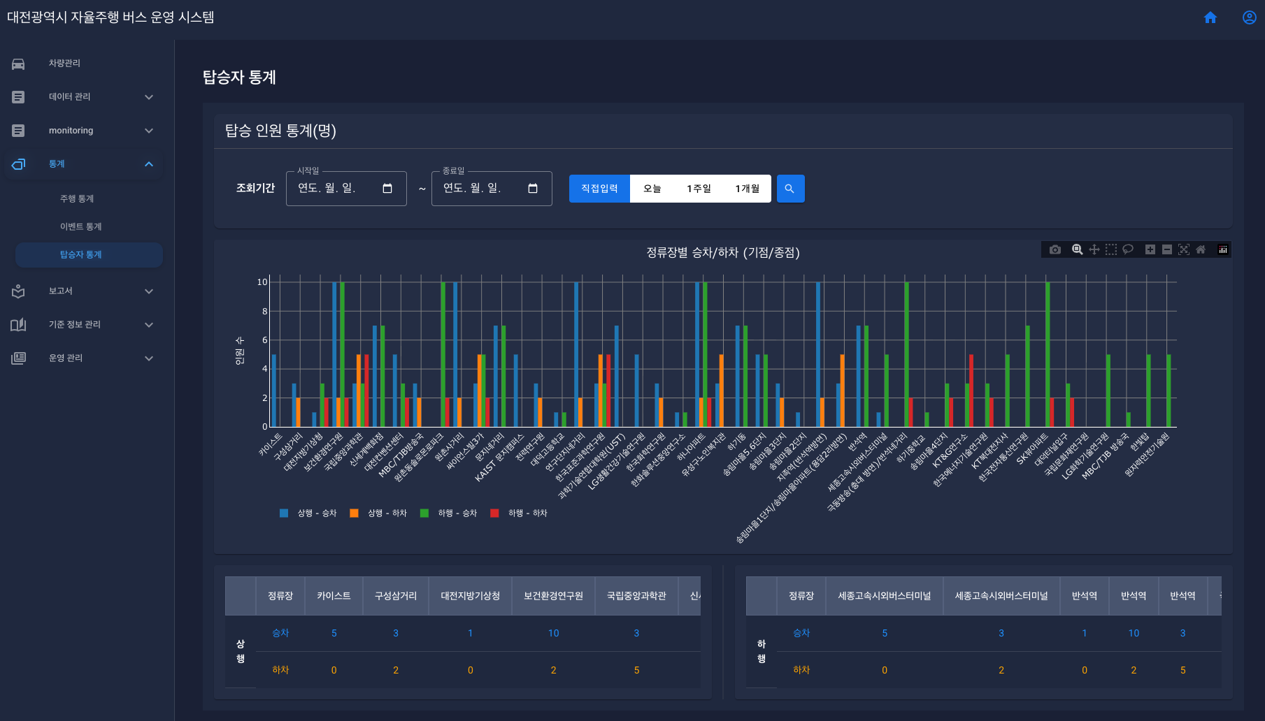
Task: Select the 오늘 period button
Action: [652, 189]
